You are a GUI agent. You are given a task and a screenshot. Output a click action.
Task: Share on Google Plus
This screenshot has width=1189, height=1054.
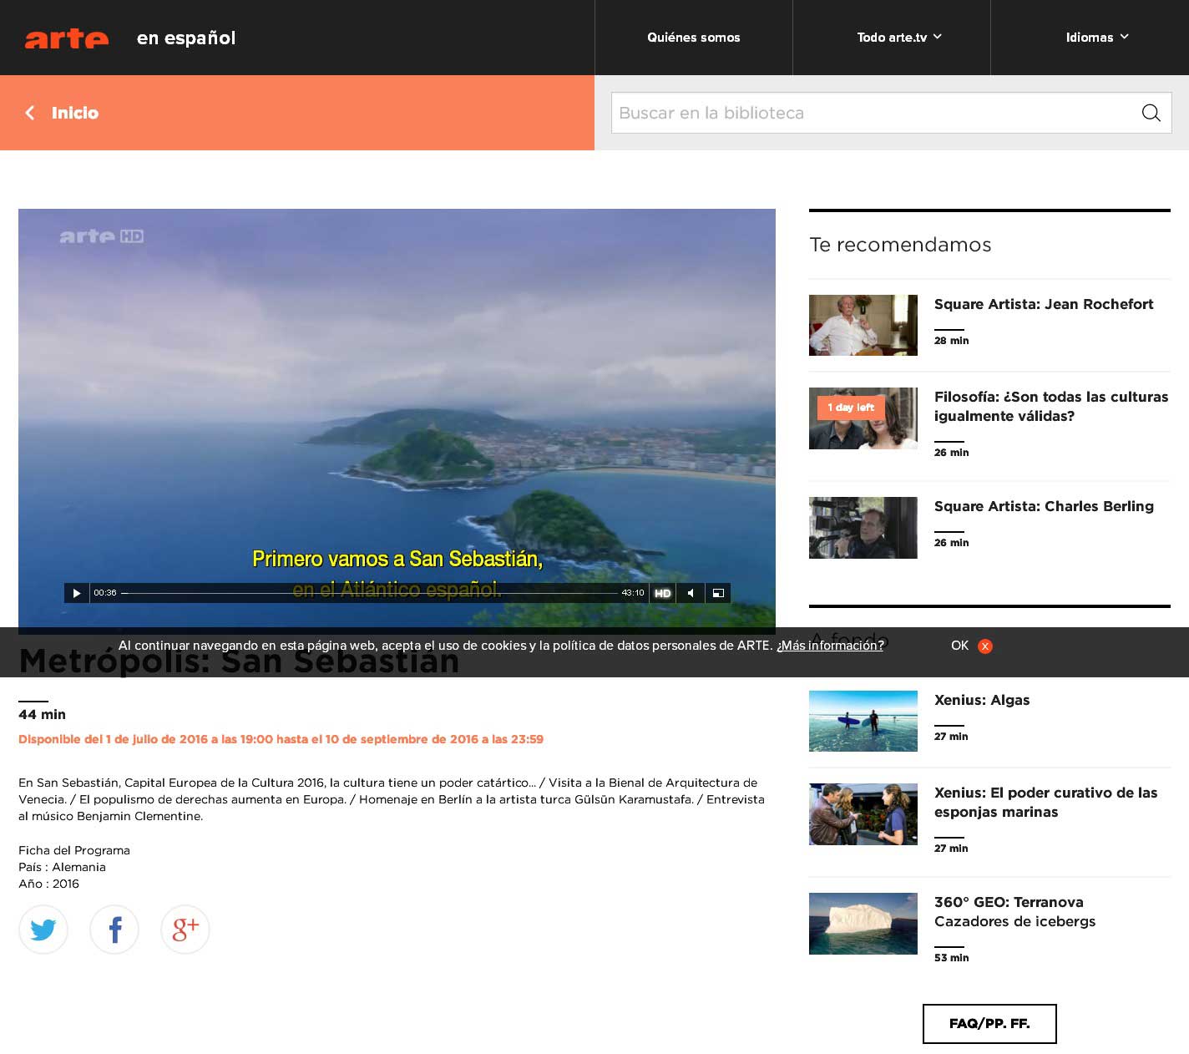pyautogui.click(x=185, y=930)
